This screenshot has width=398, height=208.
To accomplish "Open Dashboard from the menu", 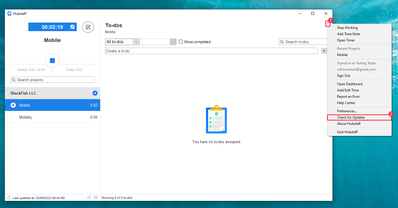I will point(359,84).
